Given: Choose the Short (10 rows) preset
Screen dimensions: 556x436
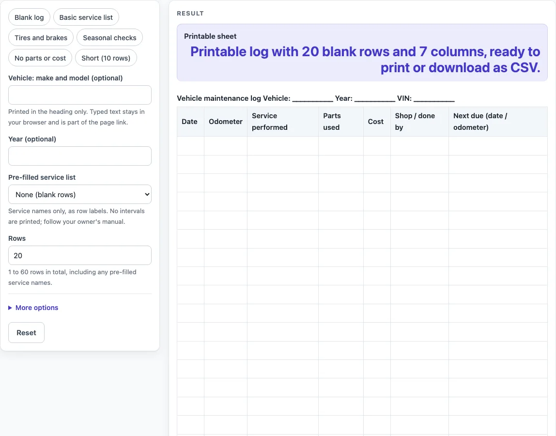Looking at the screenshot, I should (106, 58).
